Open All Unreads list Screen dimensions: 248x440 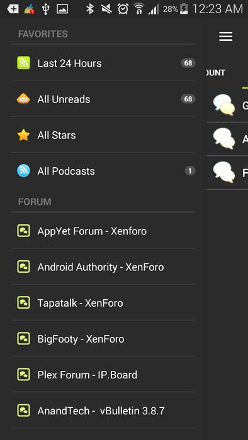103,99
